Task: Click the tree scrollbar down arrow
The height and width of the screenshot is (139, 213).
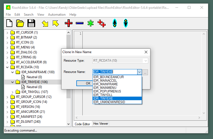Action: [x=68, y=124]
